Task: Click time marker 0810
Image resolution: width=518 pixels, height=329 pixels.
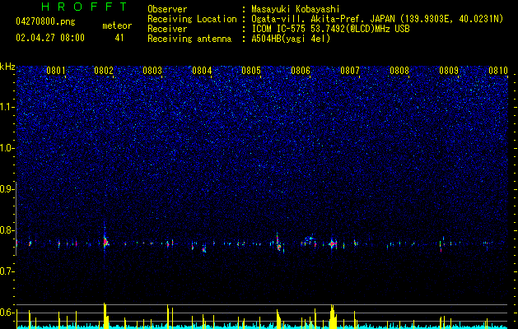Action: click(x=498, y=71)
